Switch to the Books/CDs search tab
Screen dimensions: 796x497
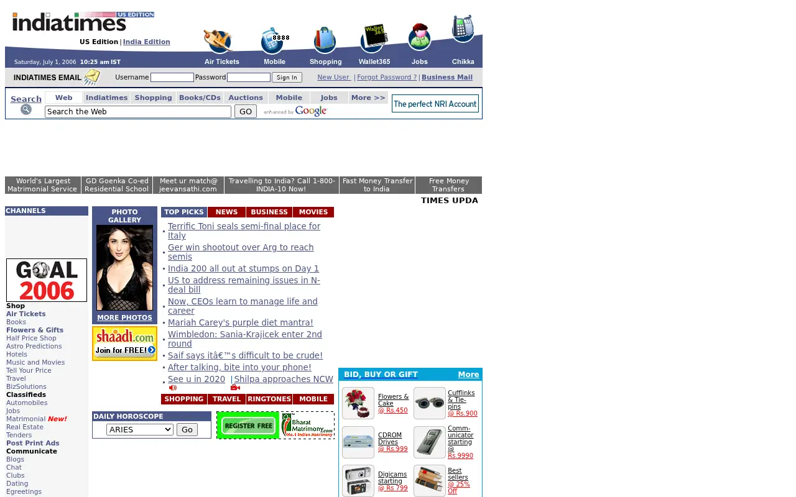coord(200,98)
